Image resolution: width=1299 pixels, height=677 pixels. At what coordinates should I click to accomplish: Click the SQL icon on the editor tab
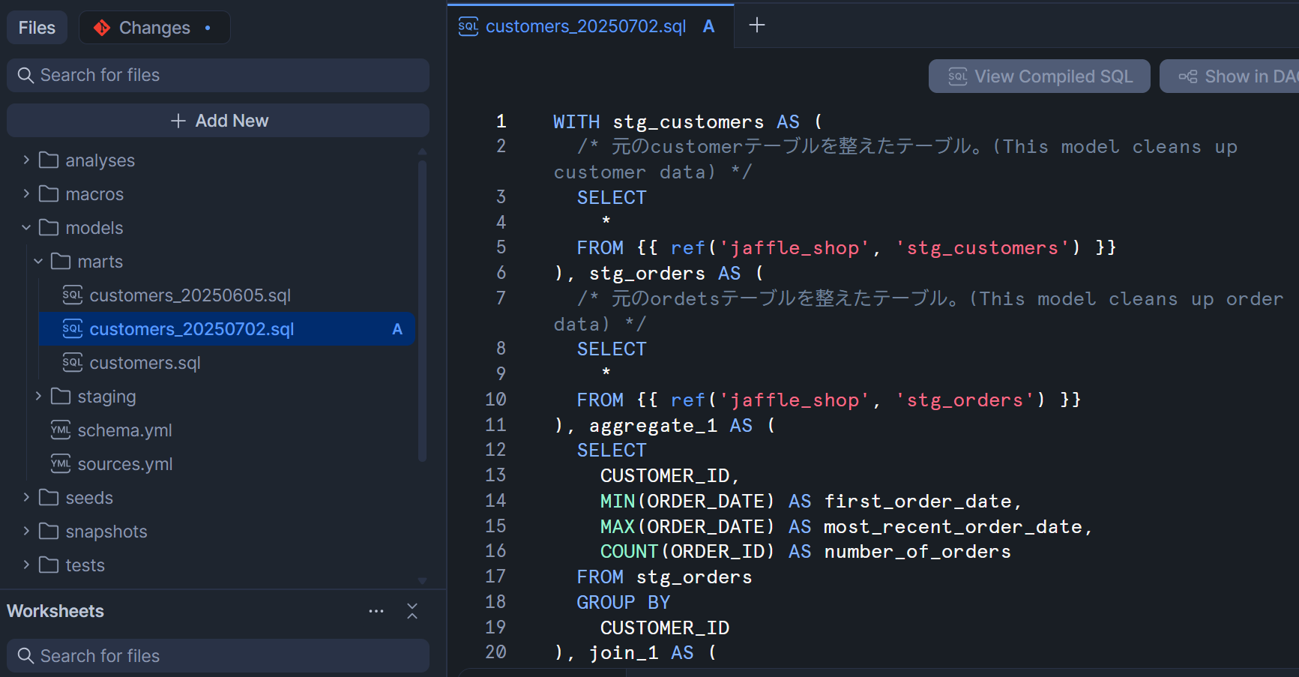point(468,26)
